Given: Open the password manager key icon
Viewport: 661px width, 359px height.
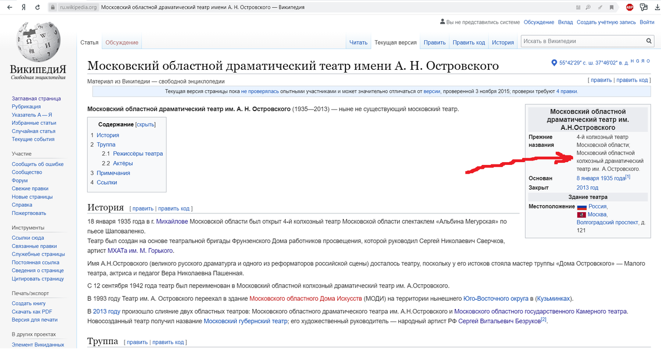Looking at the screenshot, I should pyautogui.click(x=643, y=7).
